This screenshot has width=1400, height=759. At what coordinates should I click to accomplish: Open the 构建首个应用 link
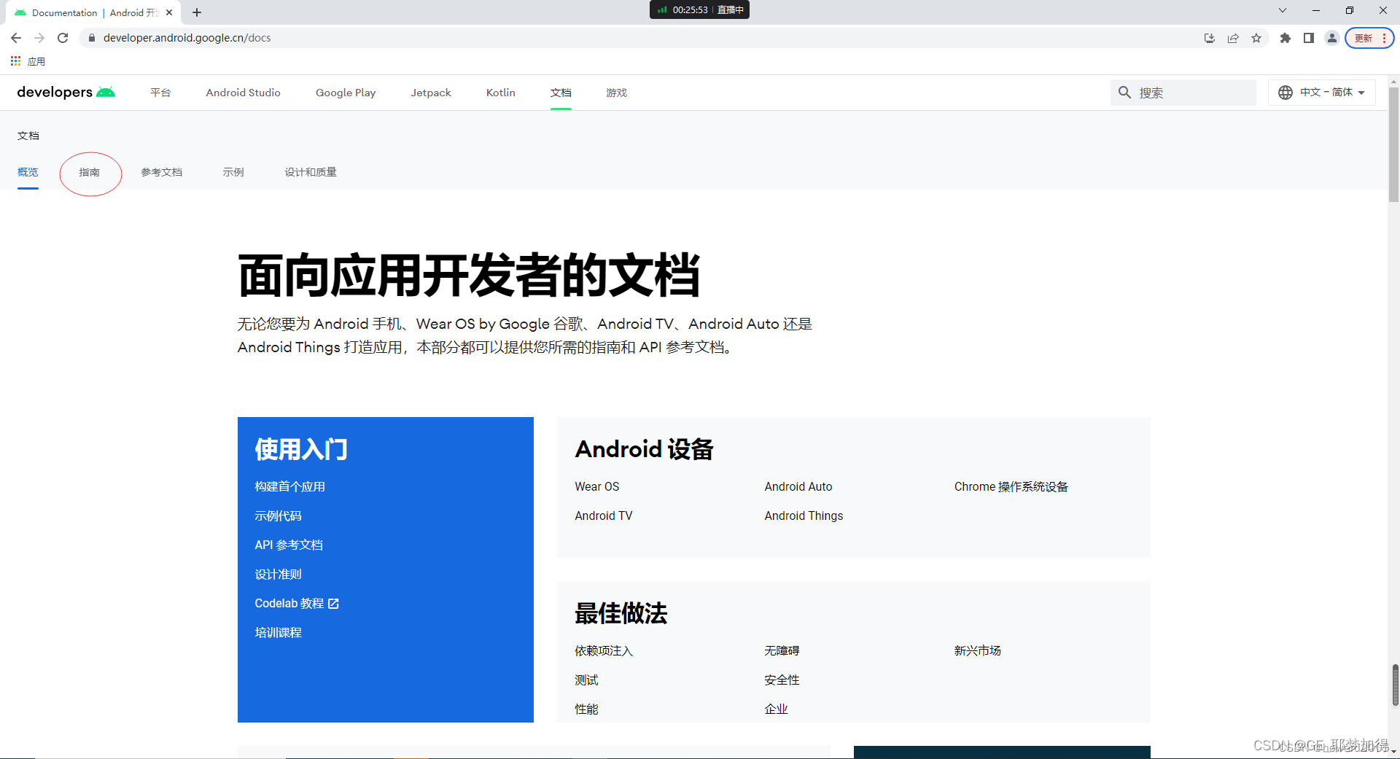(290, 486)
